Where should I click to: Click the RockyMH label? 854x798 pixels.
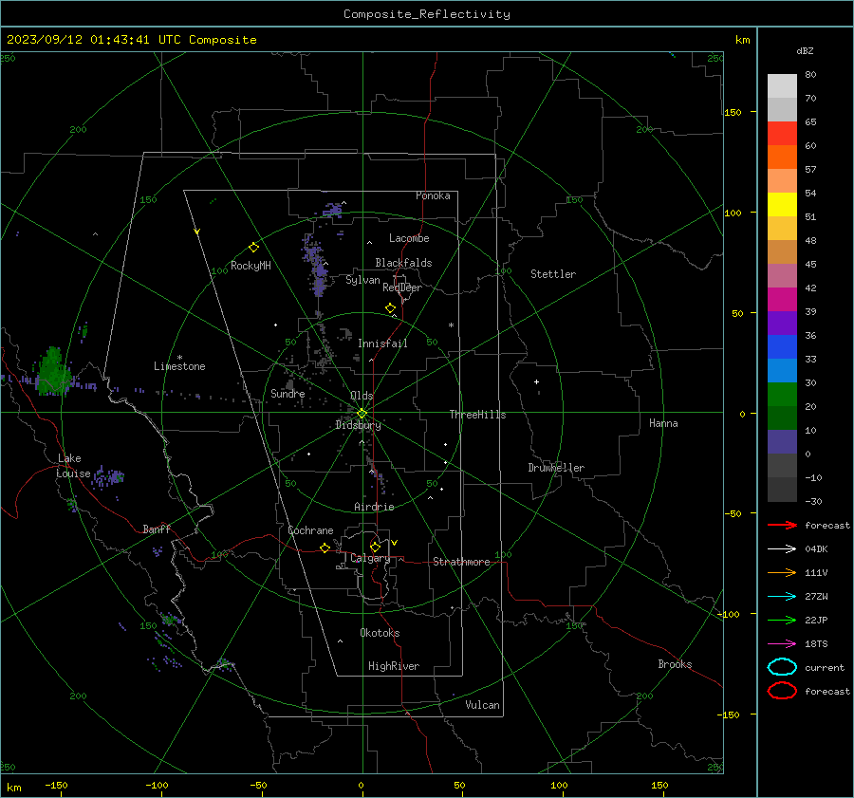pyautogui.click(x=251, y=266)
